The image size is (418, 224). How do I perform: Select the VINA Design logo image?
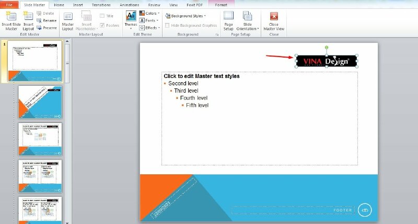[x=326, y=61]
